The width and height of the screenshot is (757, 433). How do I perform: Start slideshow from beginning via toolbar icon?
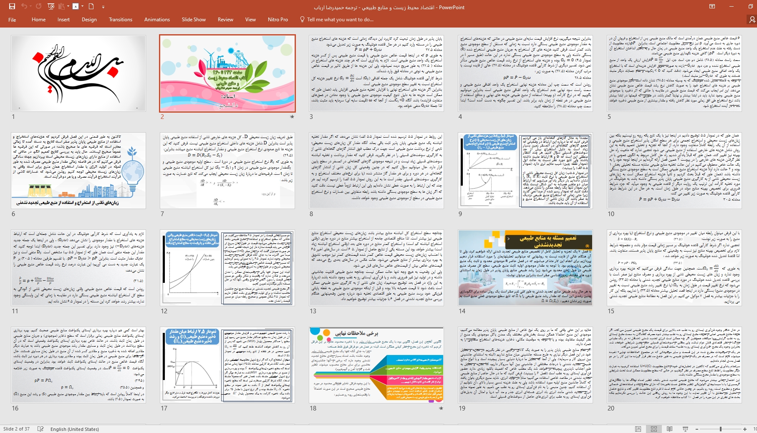tap(51, 6)
